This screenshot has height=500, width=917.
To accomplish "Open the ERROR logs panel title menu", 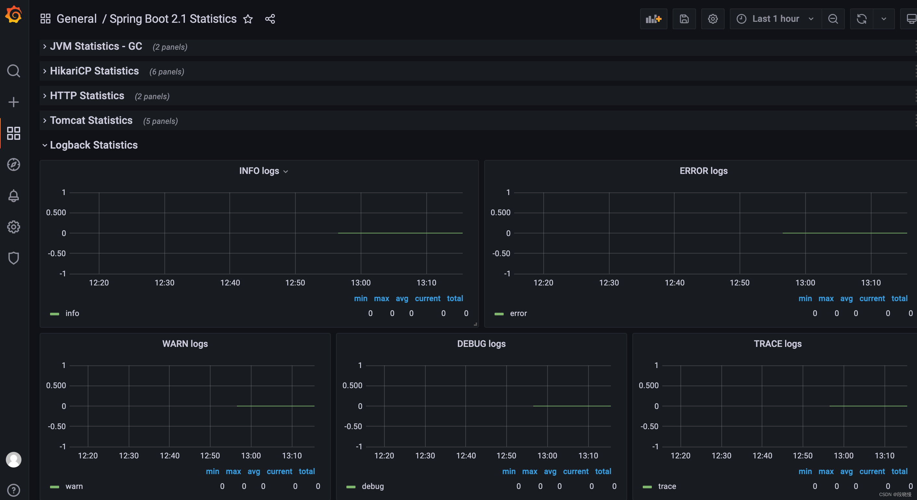I will point(704,171).
